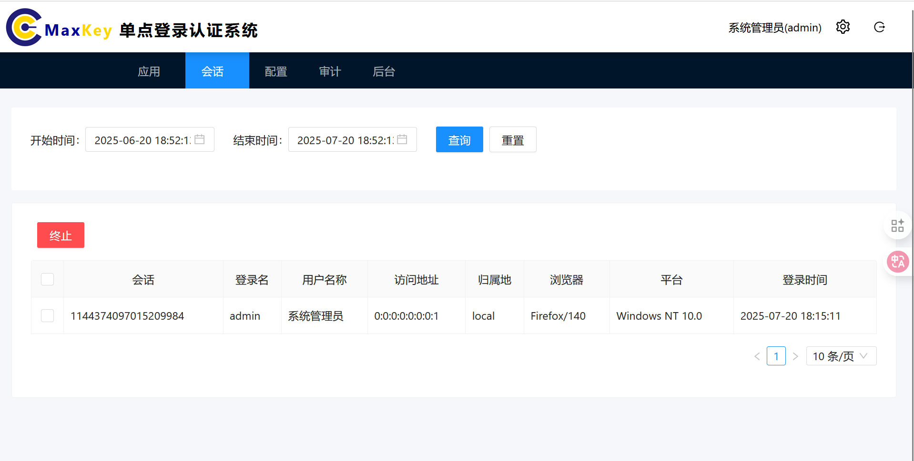Select page number 1 in pagination
Viewport: 914px width, 461px height.
(x=776, y=356)
